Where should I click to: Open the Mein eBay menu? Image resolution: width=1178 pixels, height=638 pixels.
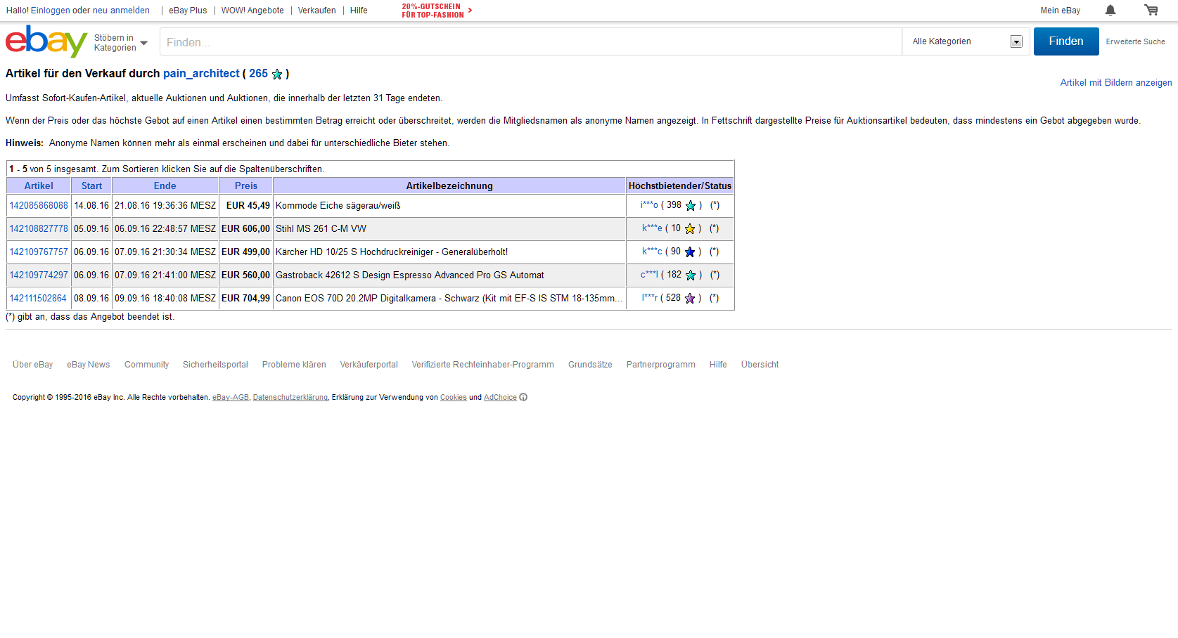(x=1061, y=11)
